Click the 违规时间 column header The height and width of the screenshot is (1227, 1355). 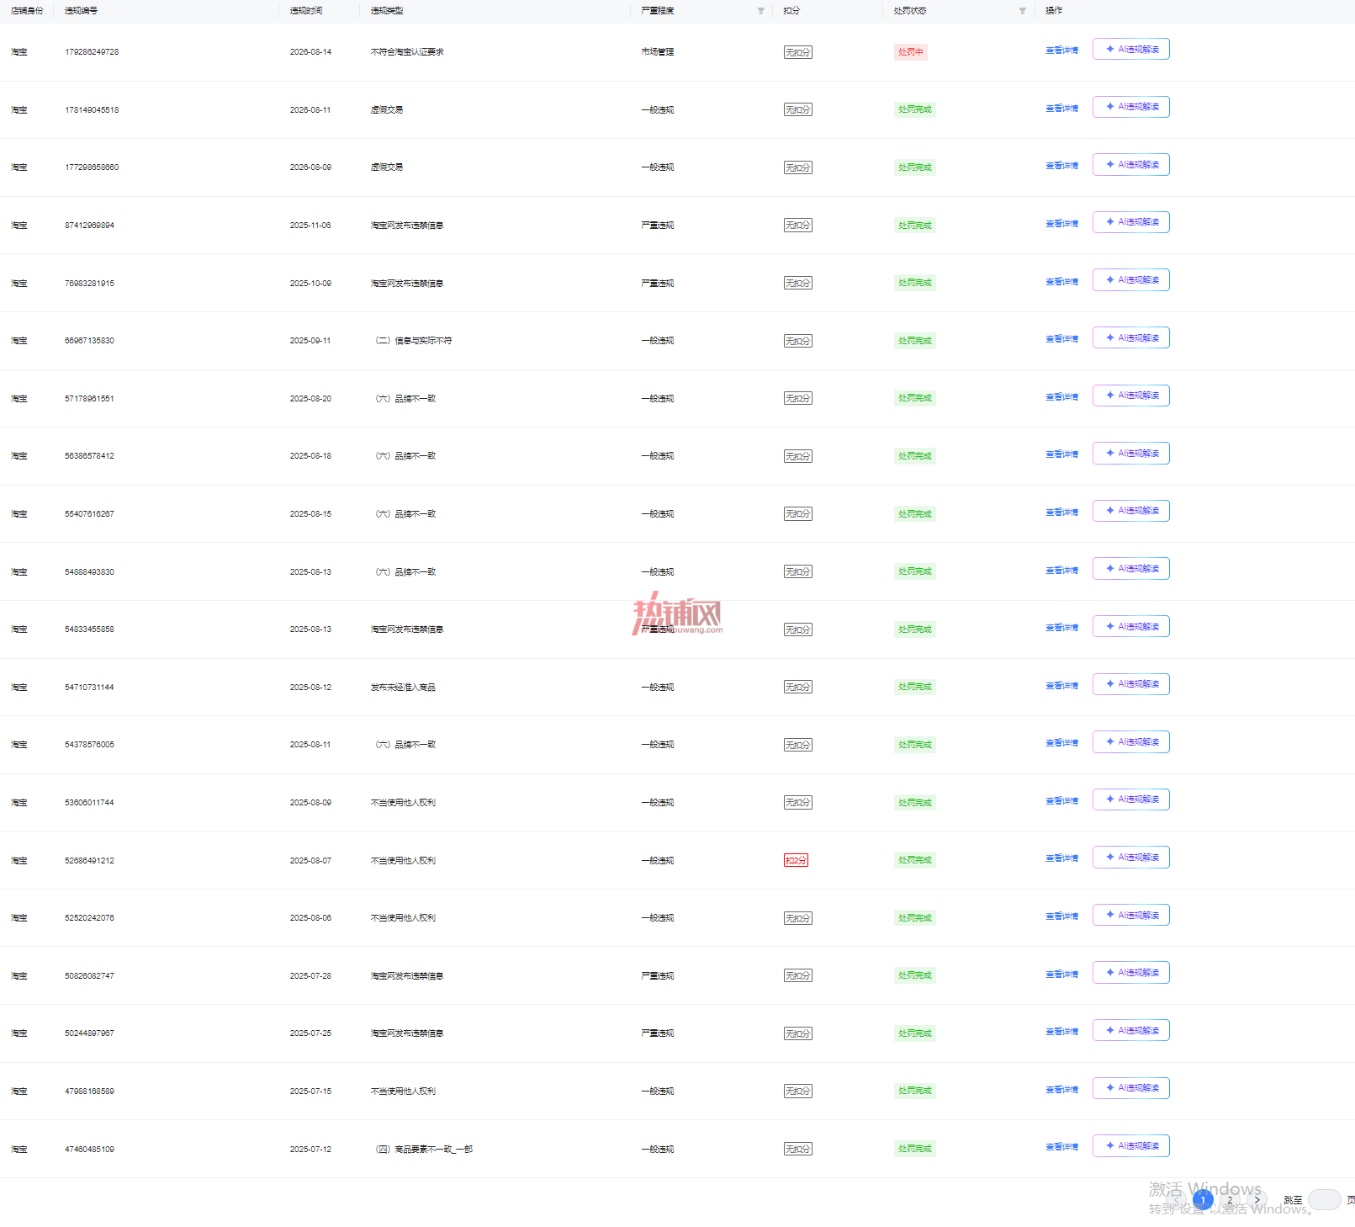point(306,11)
